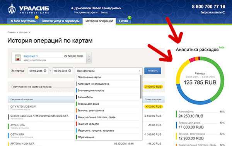The width and height of the screenshot is (232, 146).
Task: Click the card selector down arrow
Action: coord(89,60)
